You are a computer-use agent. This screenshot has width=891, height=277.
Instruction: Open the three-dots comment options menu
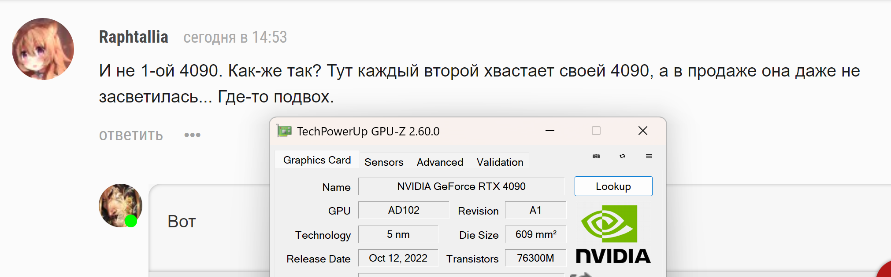coord(192,135)
